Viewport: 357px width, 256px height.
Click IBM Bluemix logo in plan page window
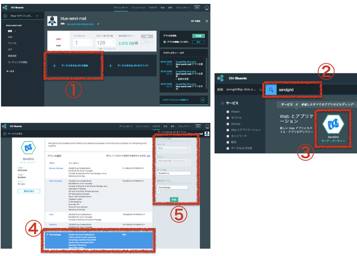click(x=4, y=126)
